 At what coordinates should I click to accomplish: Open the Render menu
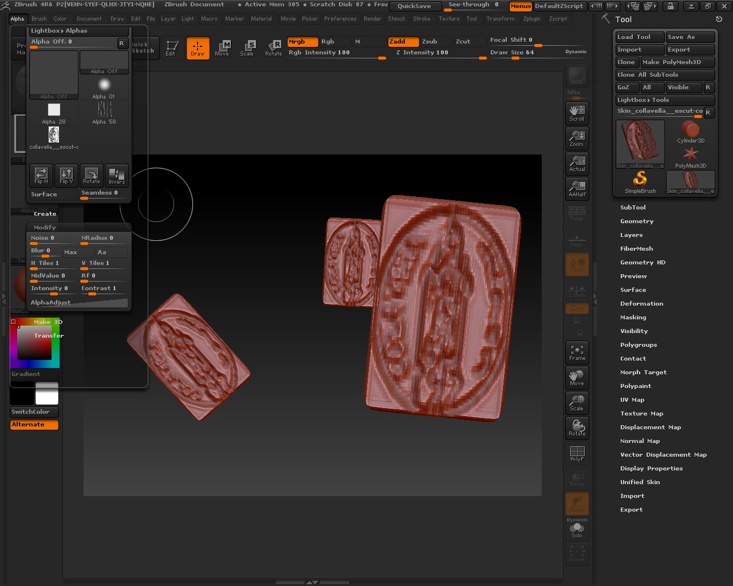tap(372, 19)
